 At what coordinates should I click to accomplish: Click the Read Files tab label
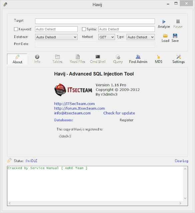[x=78, y=62]
